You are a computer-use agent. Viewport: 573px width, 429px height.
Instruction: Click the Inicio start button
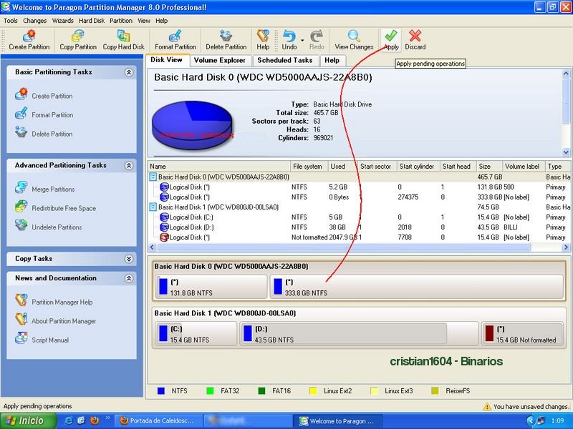click(x=26, y=421)
